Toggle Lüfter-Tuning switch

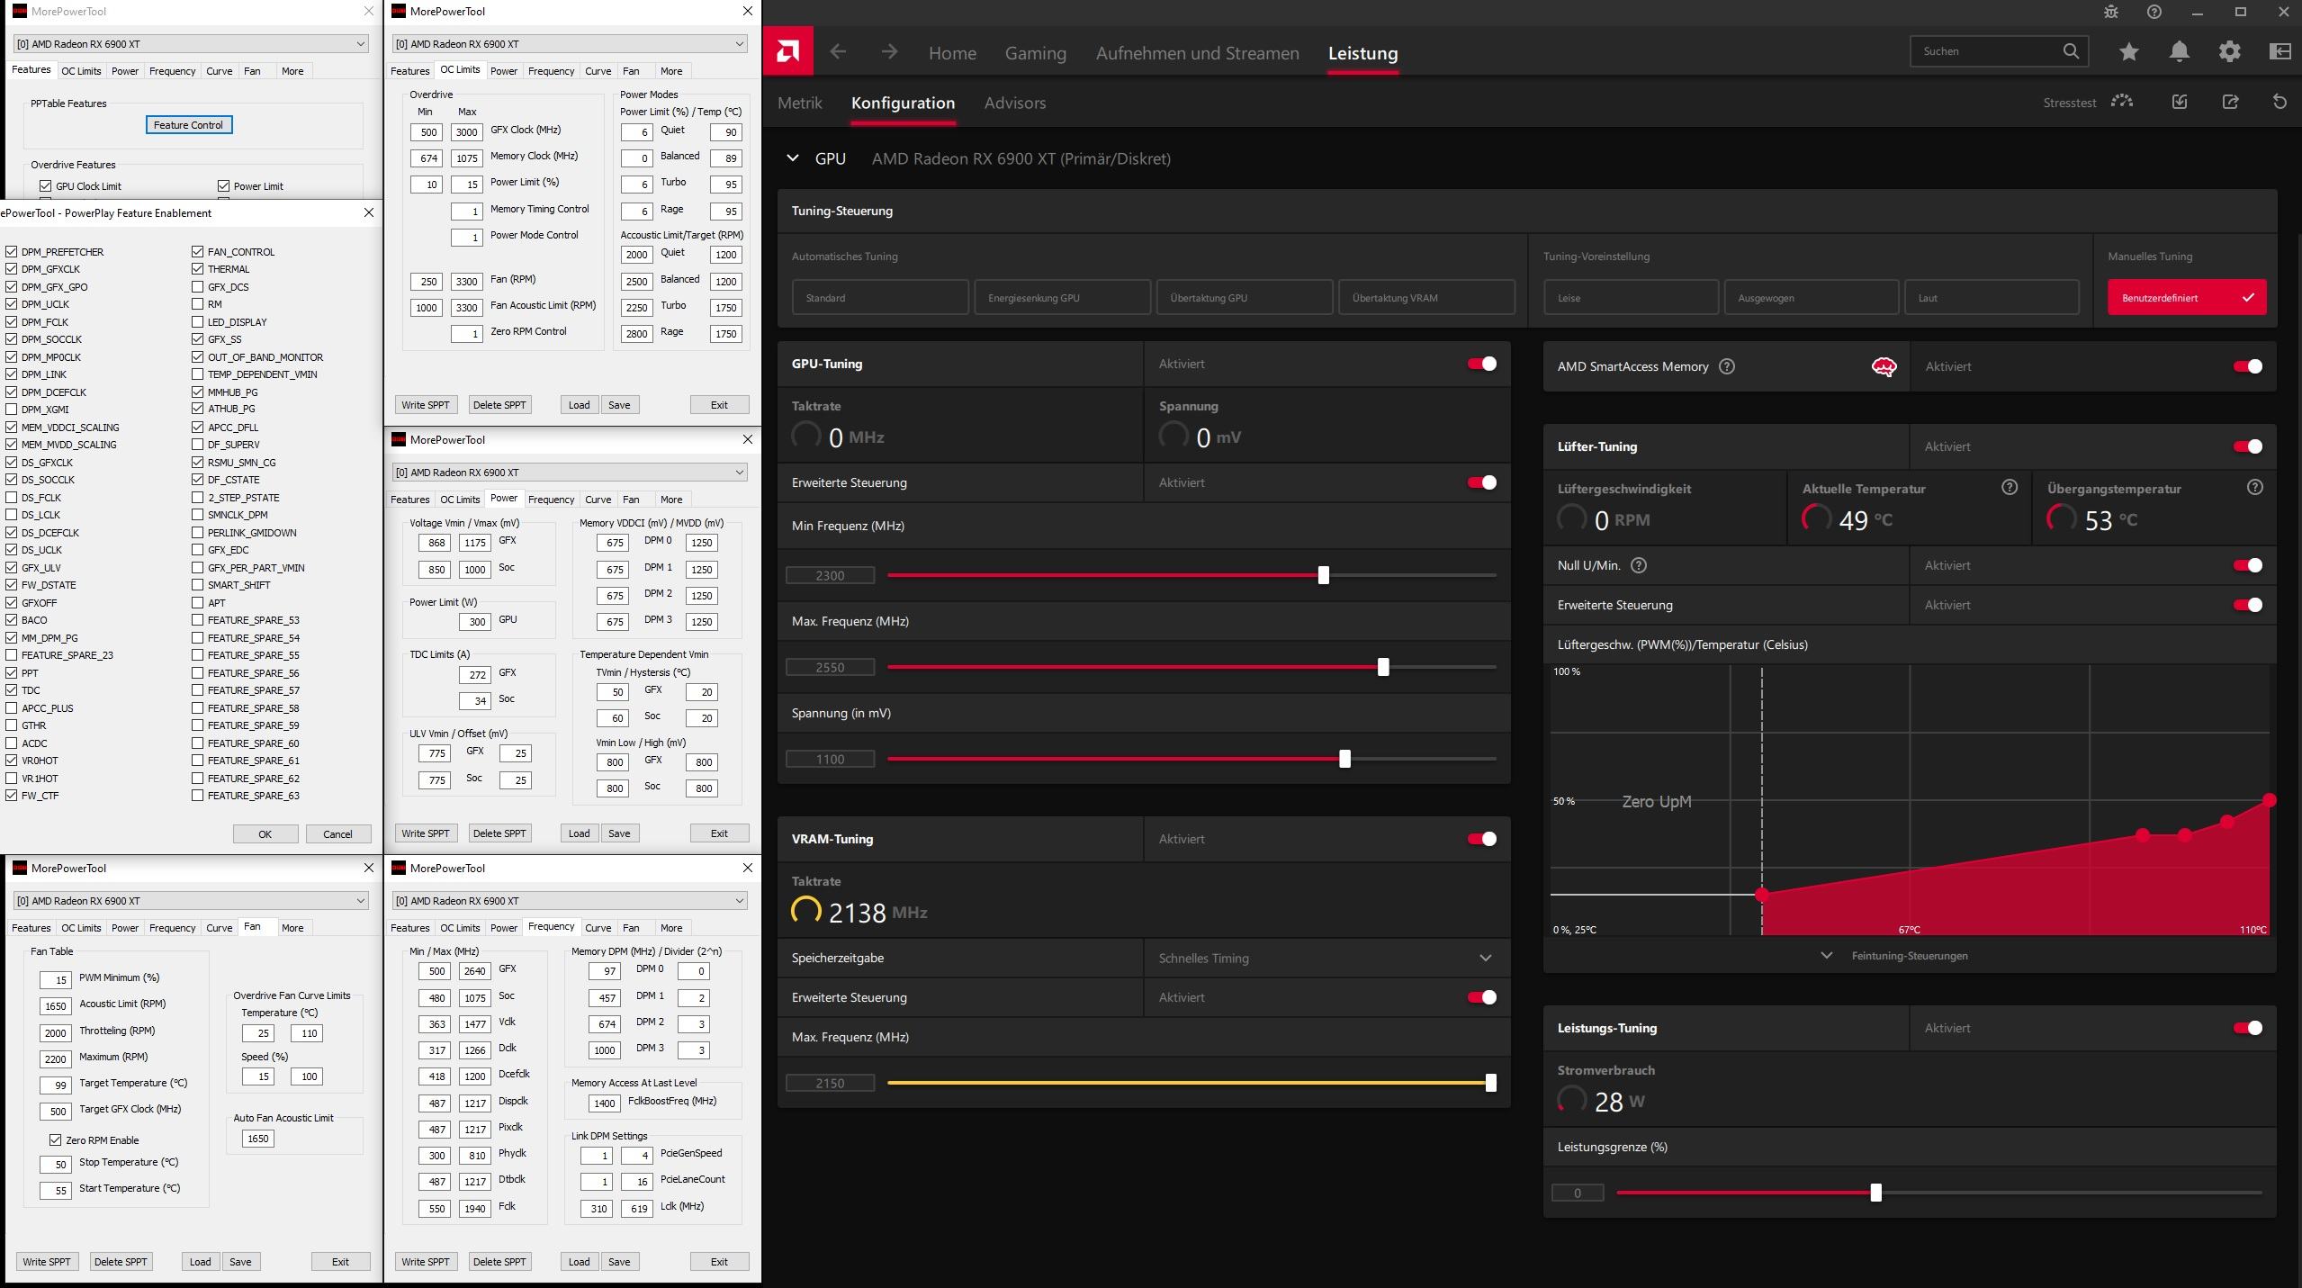point(2247,446)
